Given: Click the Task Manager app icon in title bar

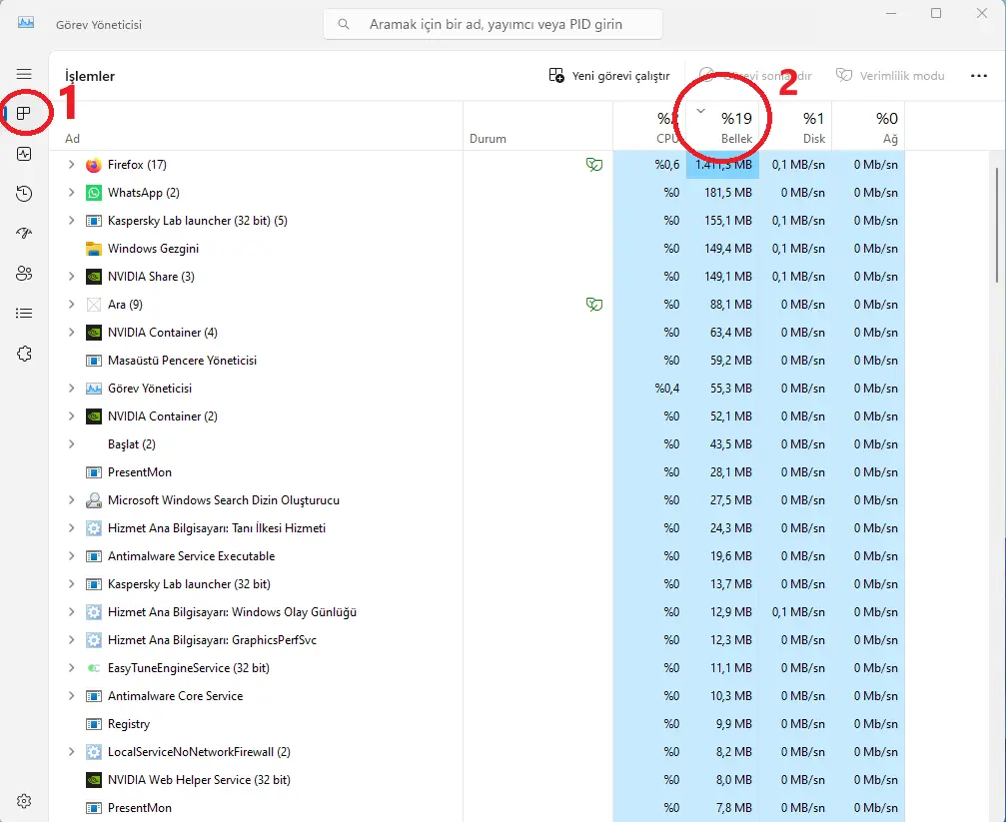Looking at the screenshot, I should [26, 22].
